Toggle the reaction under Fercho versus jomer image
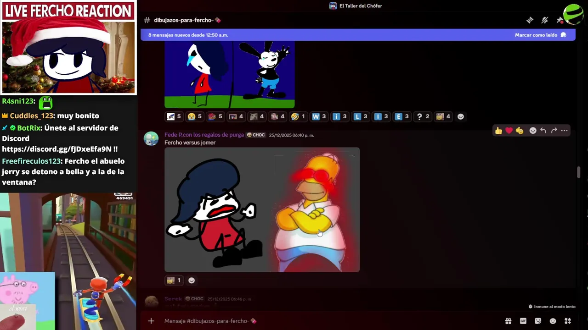 click(x=174, y=280)
